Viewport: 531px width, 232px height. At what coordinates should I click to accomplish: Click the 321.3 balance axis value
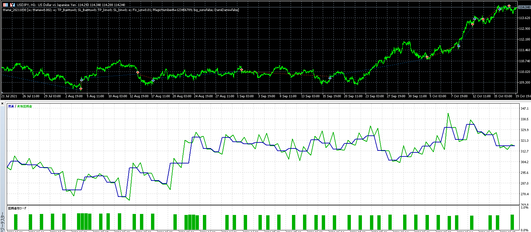click(525, 141)
